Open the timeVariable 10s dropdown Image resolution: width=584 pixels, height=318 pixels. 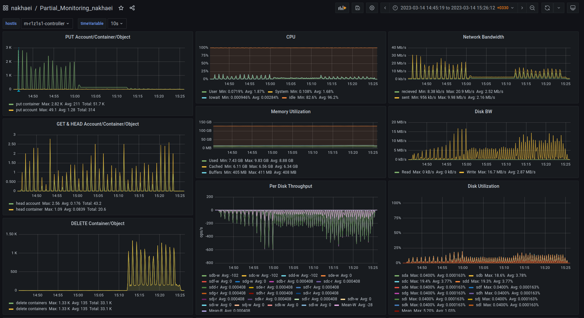117,24
